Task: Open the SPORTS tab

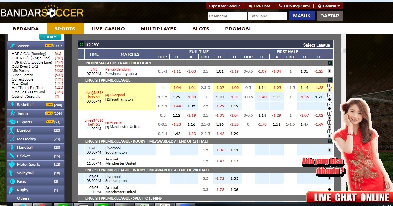Action: [x=65, y=29]
